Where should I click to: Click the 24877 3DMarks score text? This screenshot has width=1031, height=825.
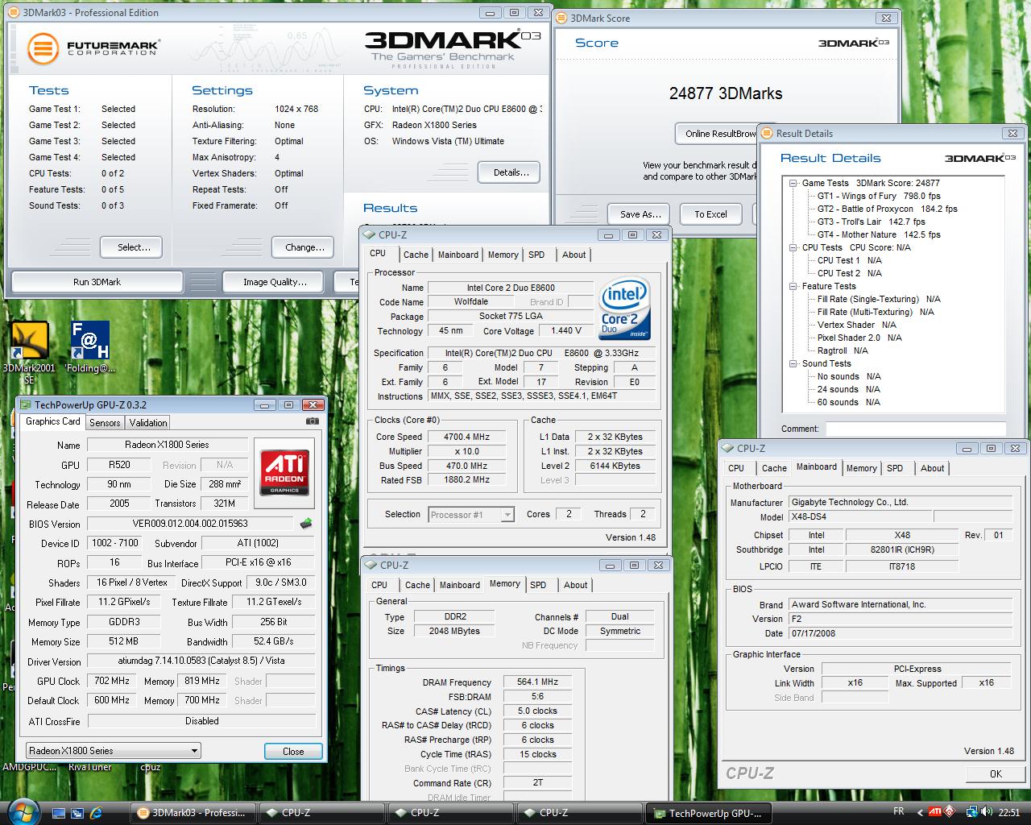point(726,93)
